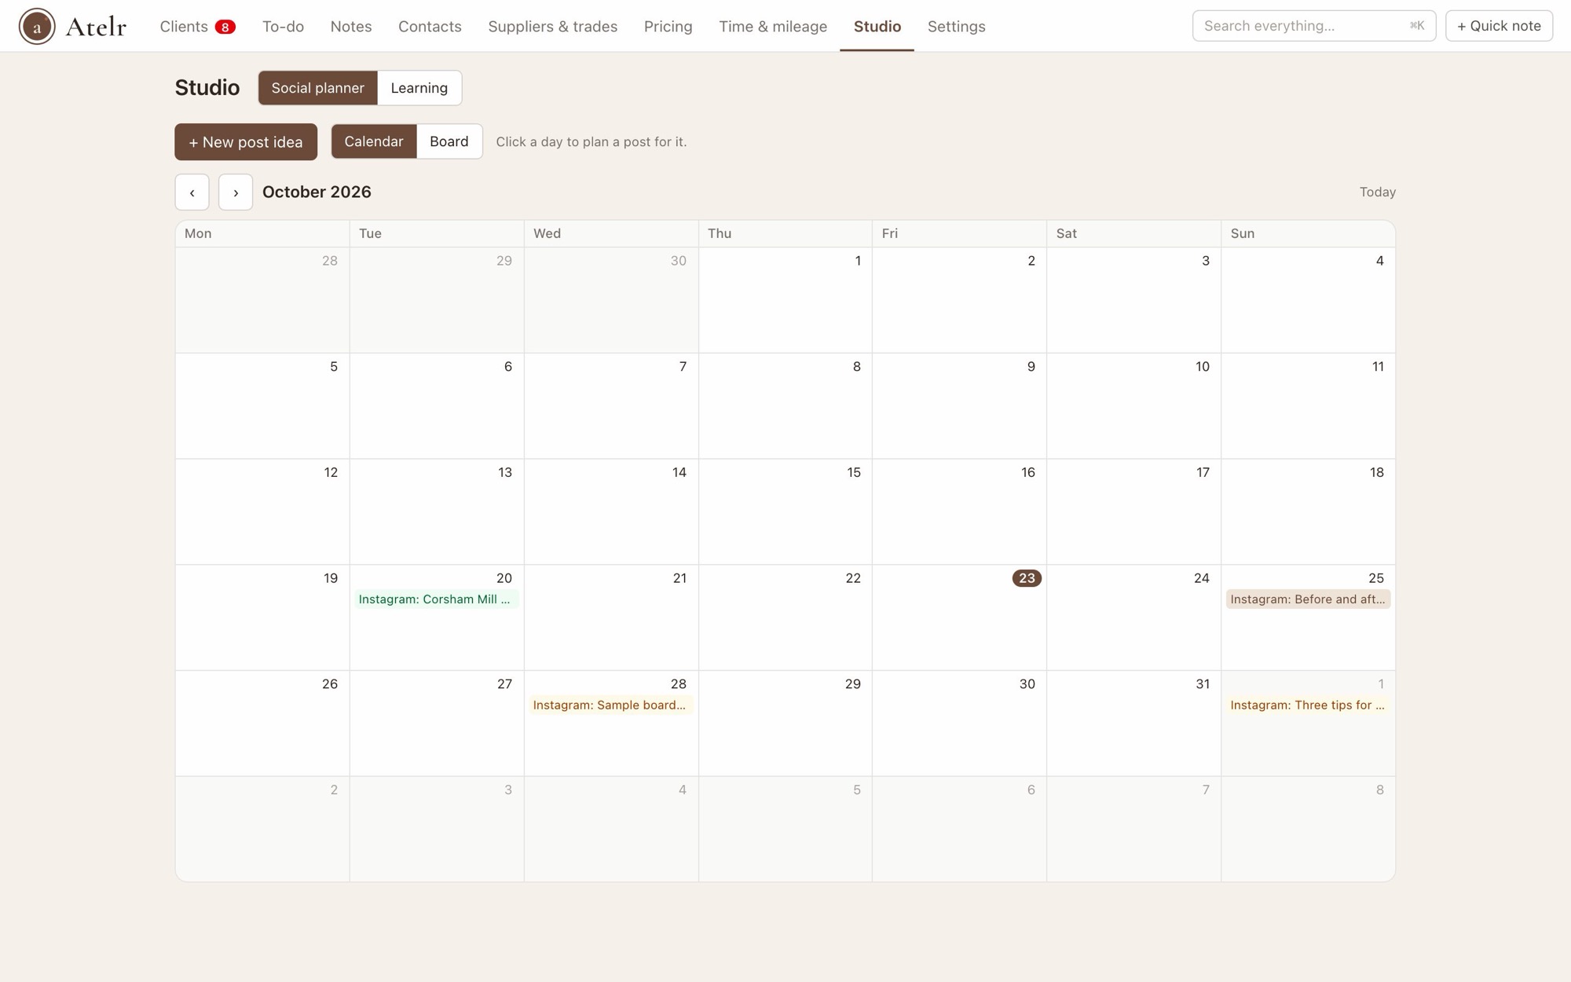This screenshot has height=982, width=1571.
Task: Open Time & mileage
Action: [773, 26]
